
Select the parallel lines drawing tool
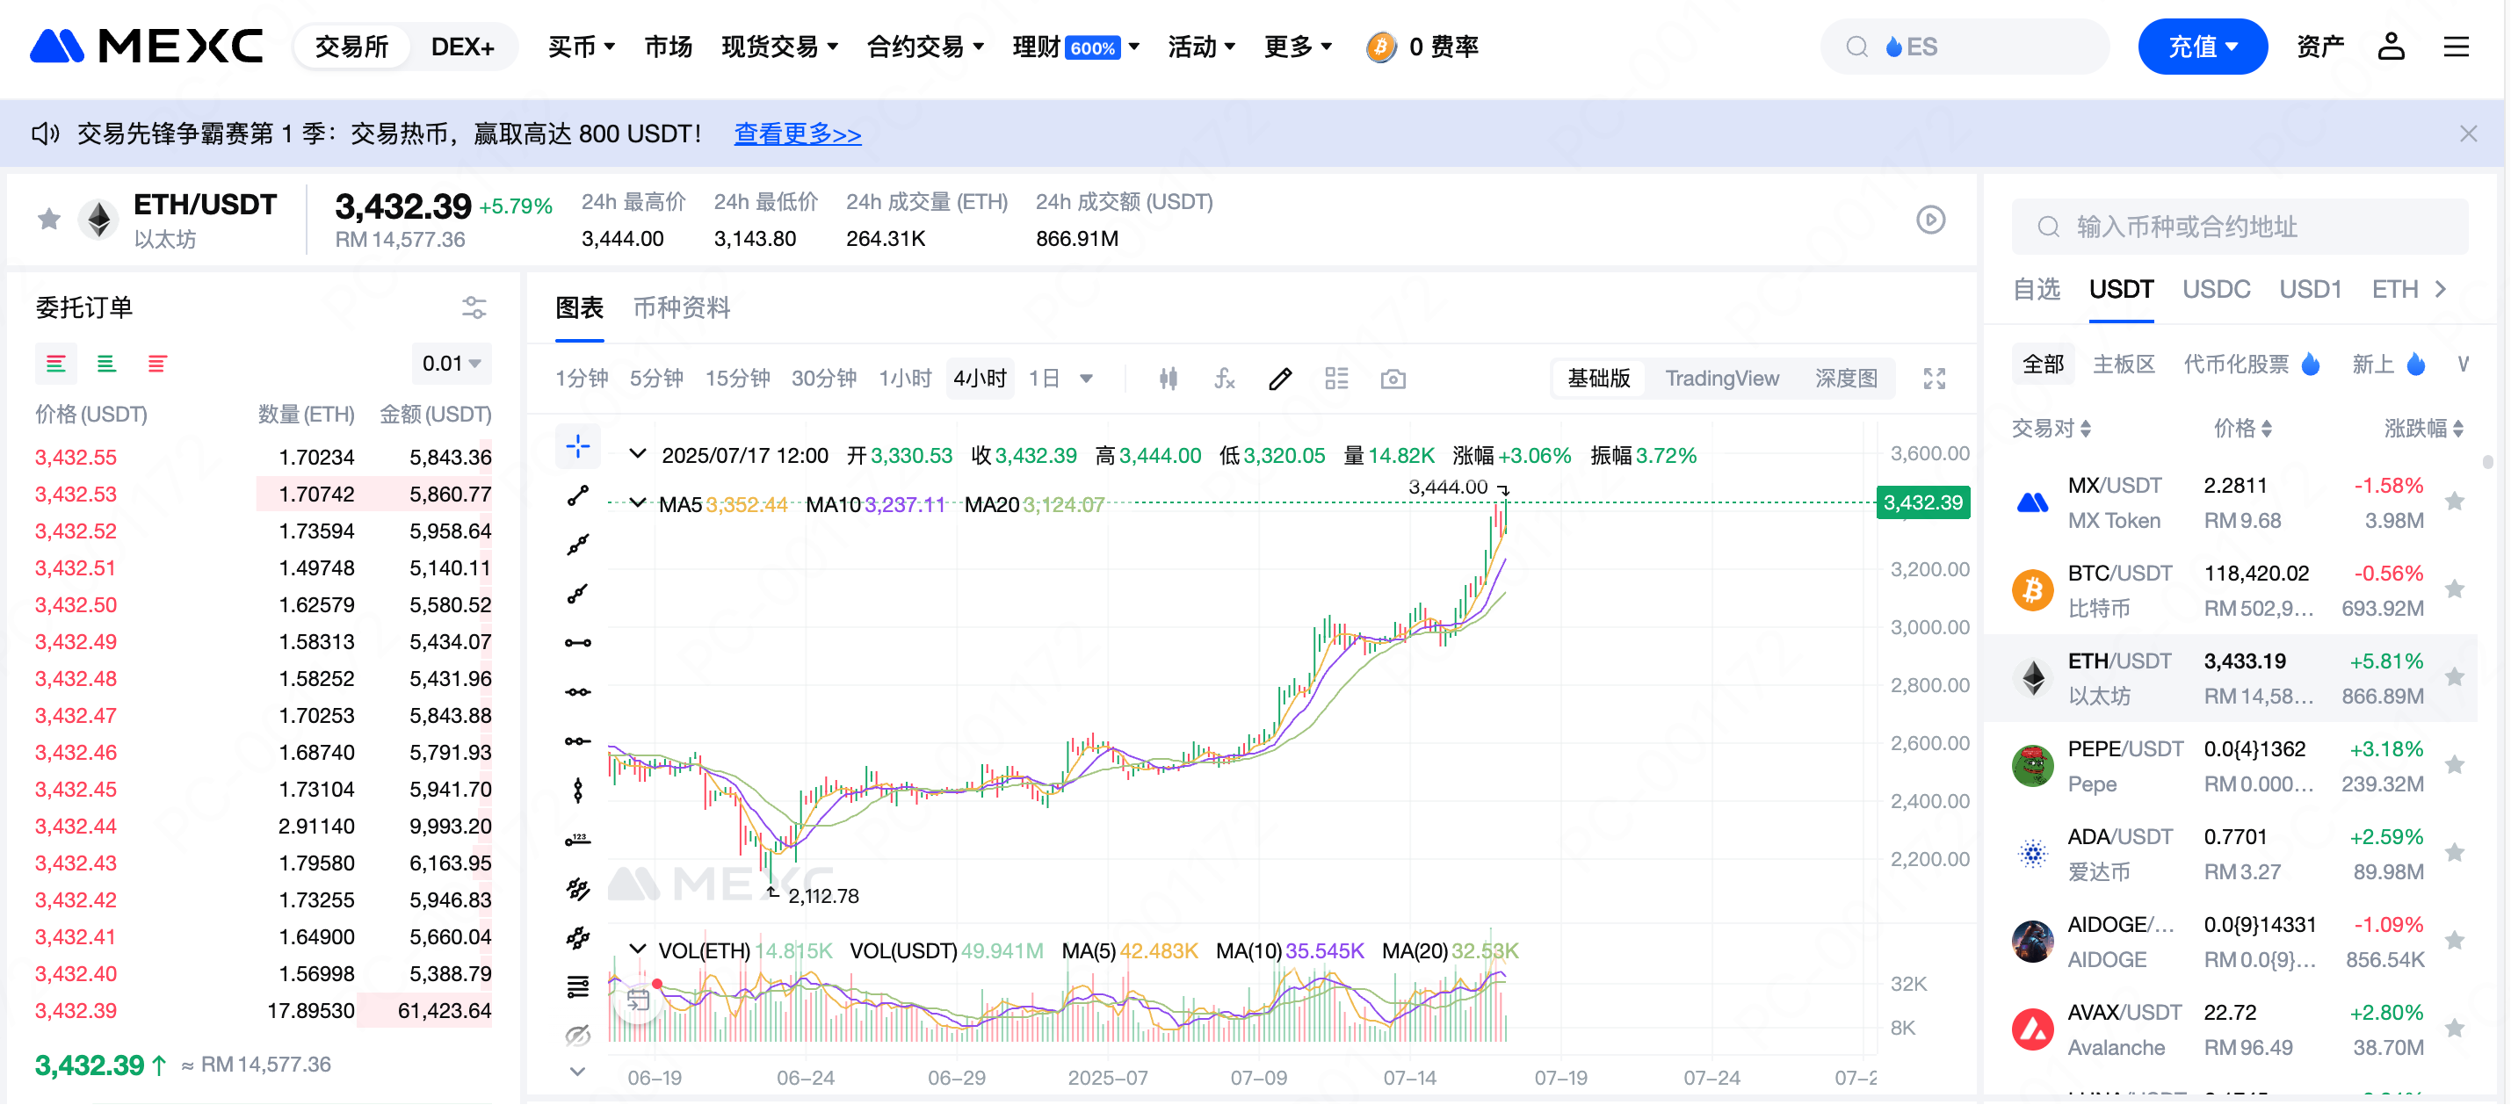click(578, 937)
